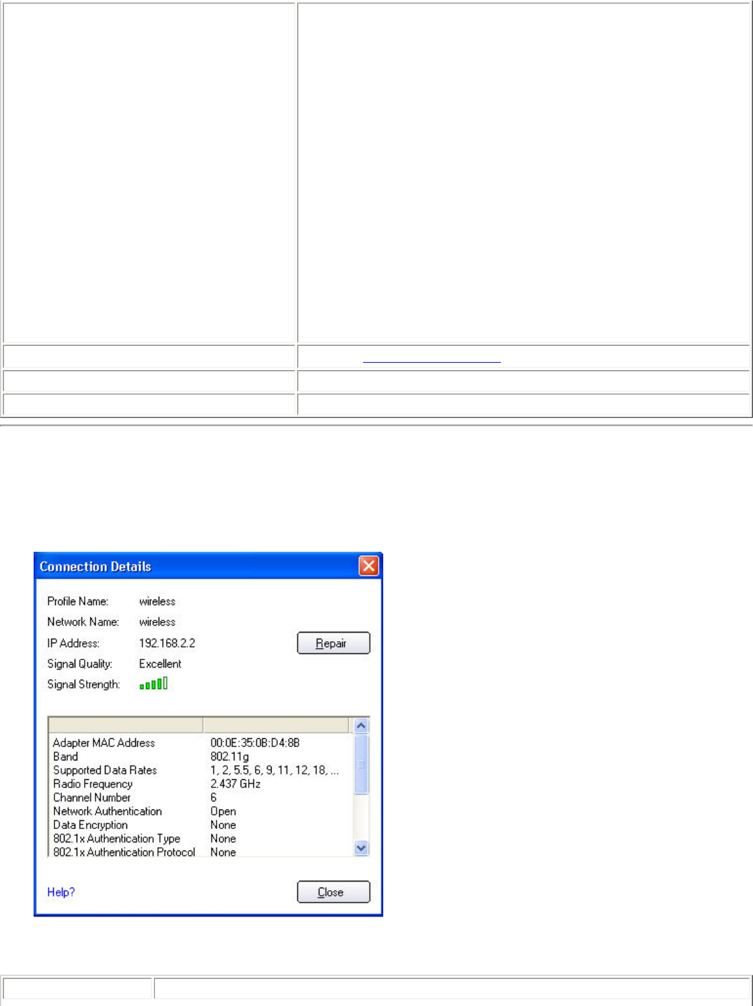Click the Repair button
Image resolution: width=753 pixels, height=1006 pixels.
tap(333, 643)
